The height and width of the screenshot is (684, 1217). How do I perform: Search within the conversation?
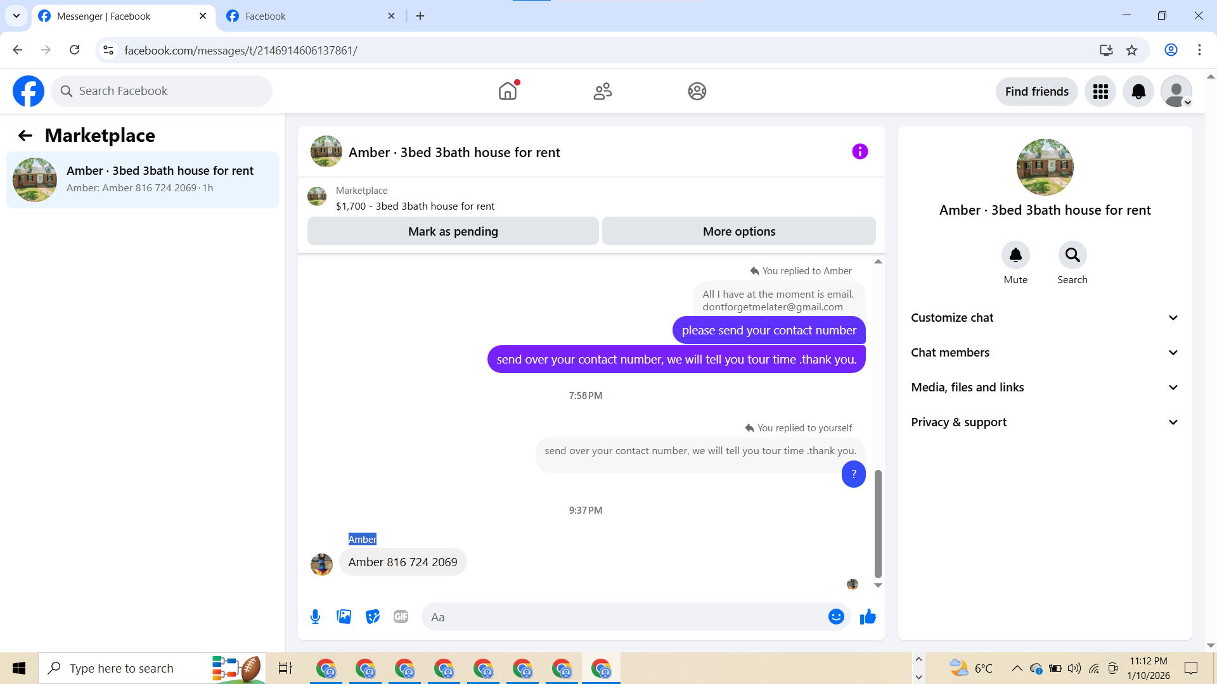point(1072,255)
